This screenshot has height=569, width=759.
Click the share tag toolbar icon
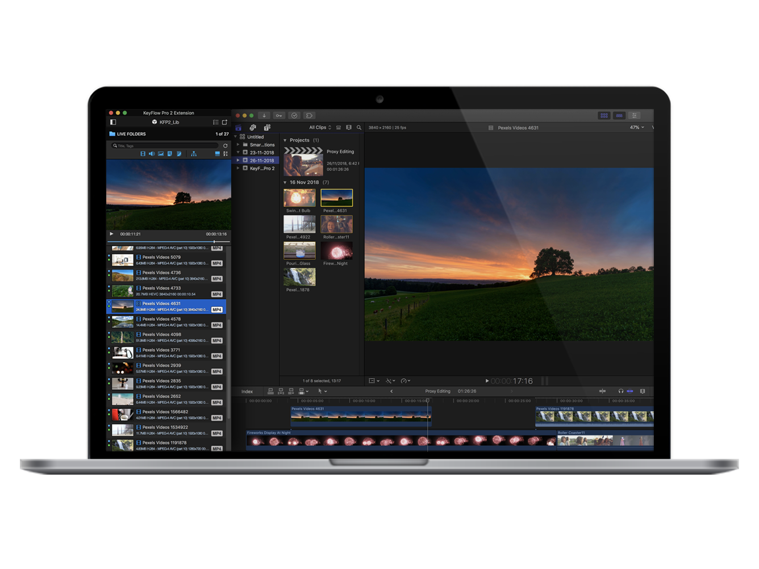pos(309,116)
